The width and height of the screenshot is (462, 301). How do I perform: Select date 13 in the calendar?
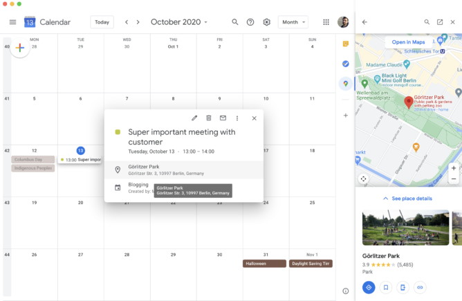(x=81, y=151)
